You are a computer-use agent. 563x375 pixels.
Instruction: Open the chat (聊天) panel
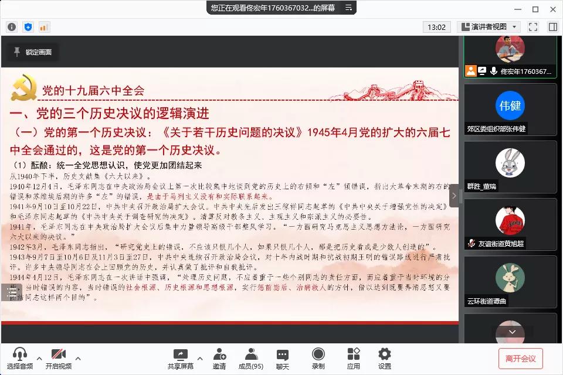(x=283, y=358)
